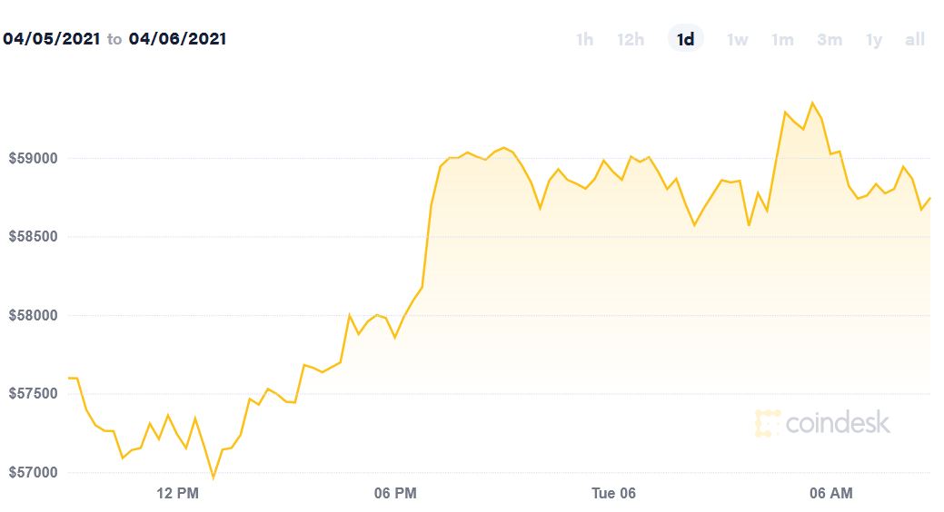Click the 06 AM x-axis label
Viewport: 944px width, 512px height.
830,493
